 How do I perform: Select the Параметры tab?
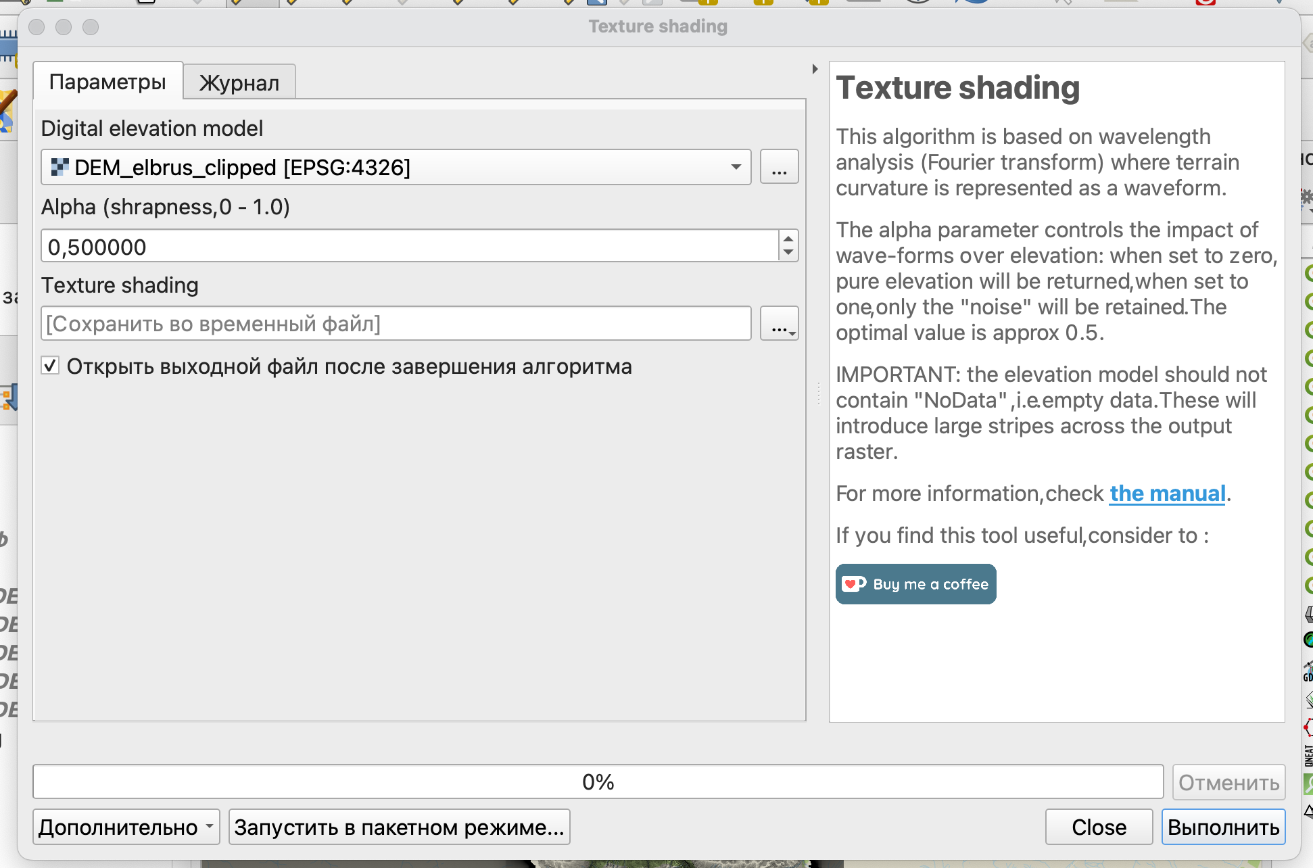coord(108,82)
